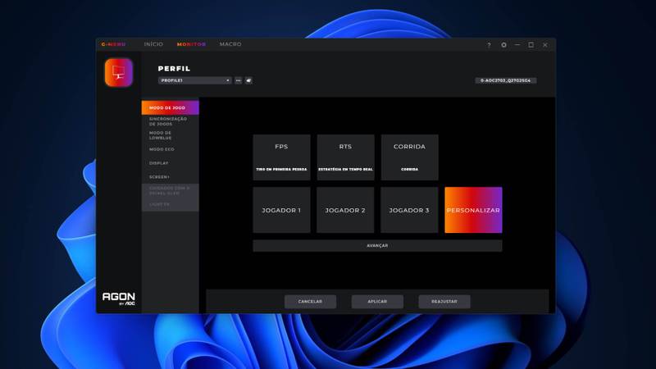Click the PERFIL heading

174,69
